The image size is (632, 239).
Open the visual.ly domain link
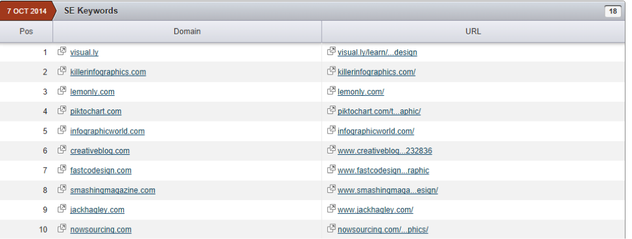point(84,52)
